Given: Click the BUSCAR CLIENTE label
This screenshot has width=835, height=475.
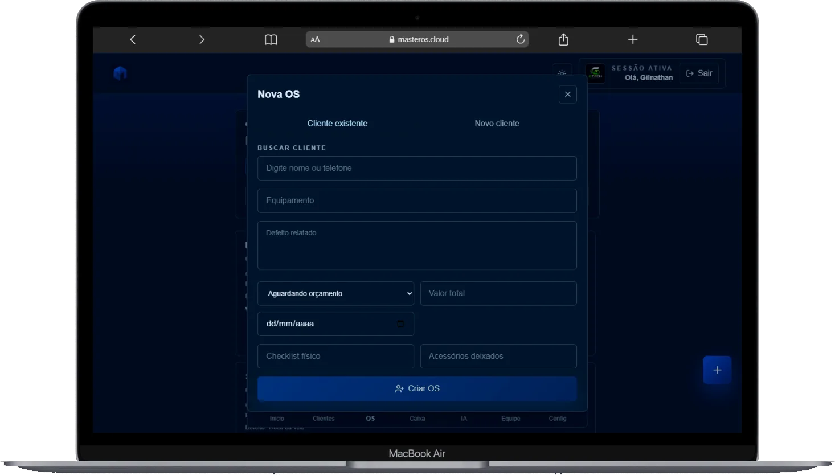Looking at the screenshot, I should 292,148.
